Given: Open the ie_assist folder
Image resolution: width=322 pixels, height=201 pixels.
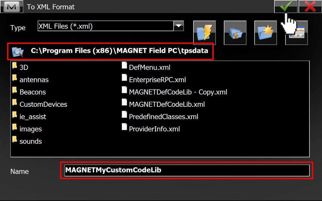Looking at the screenshot, I should 33,117.
